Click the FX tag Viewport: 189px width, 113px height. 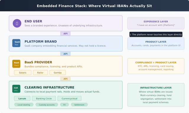click(64, 105)
